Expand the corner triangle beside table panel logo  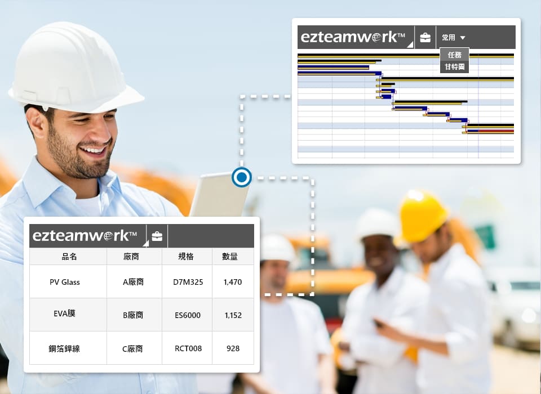145,244
